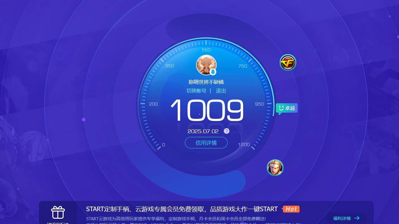Open the question mark help icon
The width and height of the screenshot is (399, 224).
[227, 131]
